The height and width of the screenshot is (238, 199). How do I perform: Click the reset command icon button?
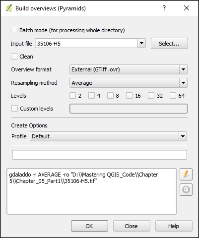(x=186, y=189)
